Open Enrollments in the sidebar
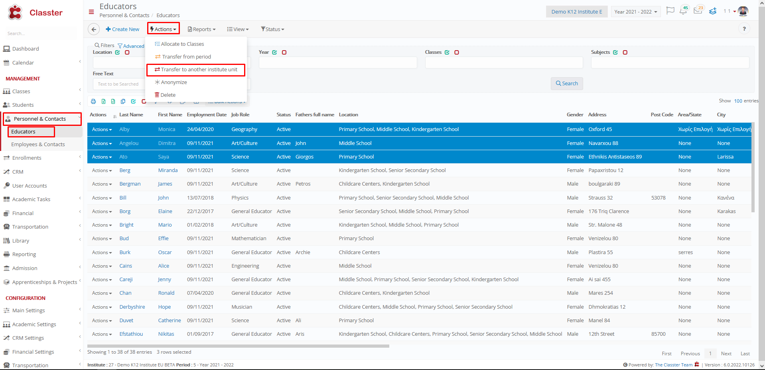The width and height of the screenshot is (765, 370). coord(27,158)
